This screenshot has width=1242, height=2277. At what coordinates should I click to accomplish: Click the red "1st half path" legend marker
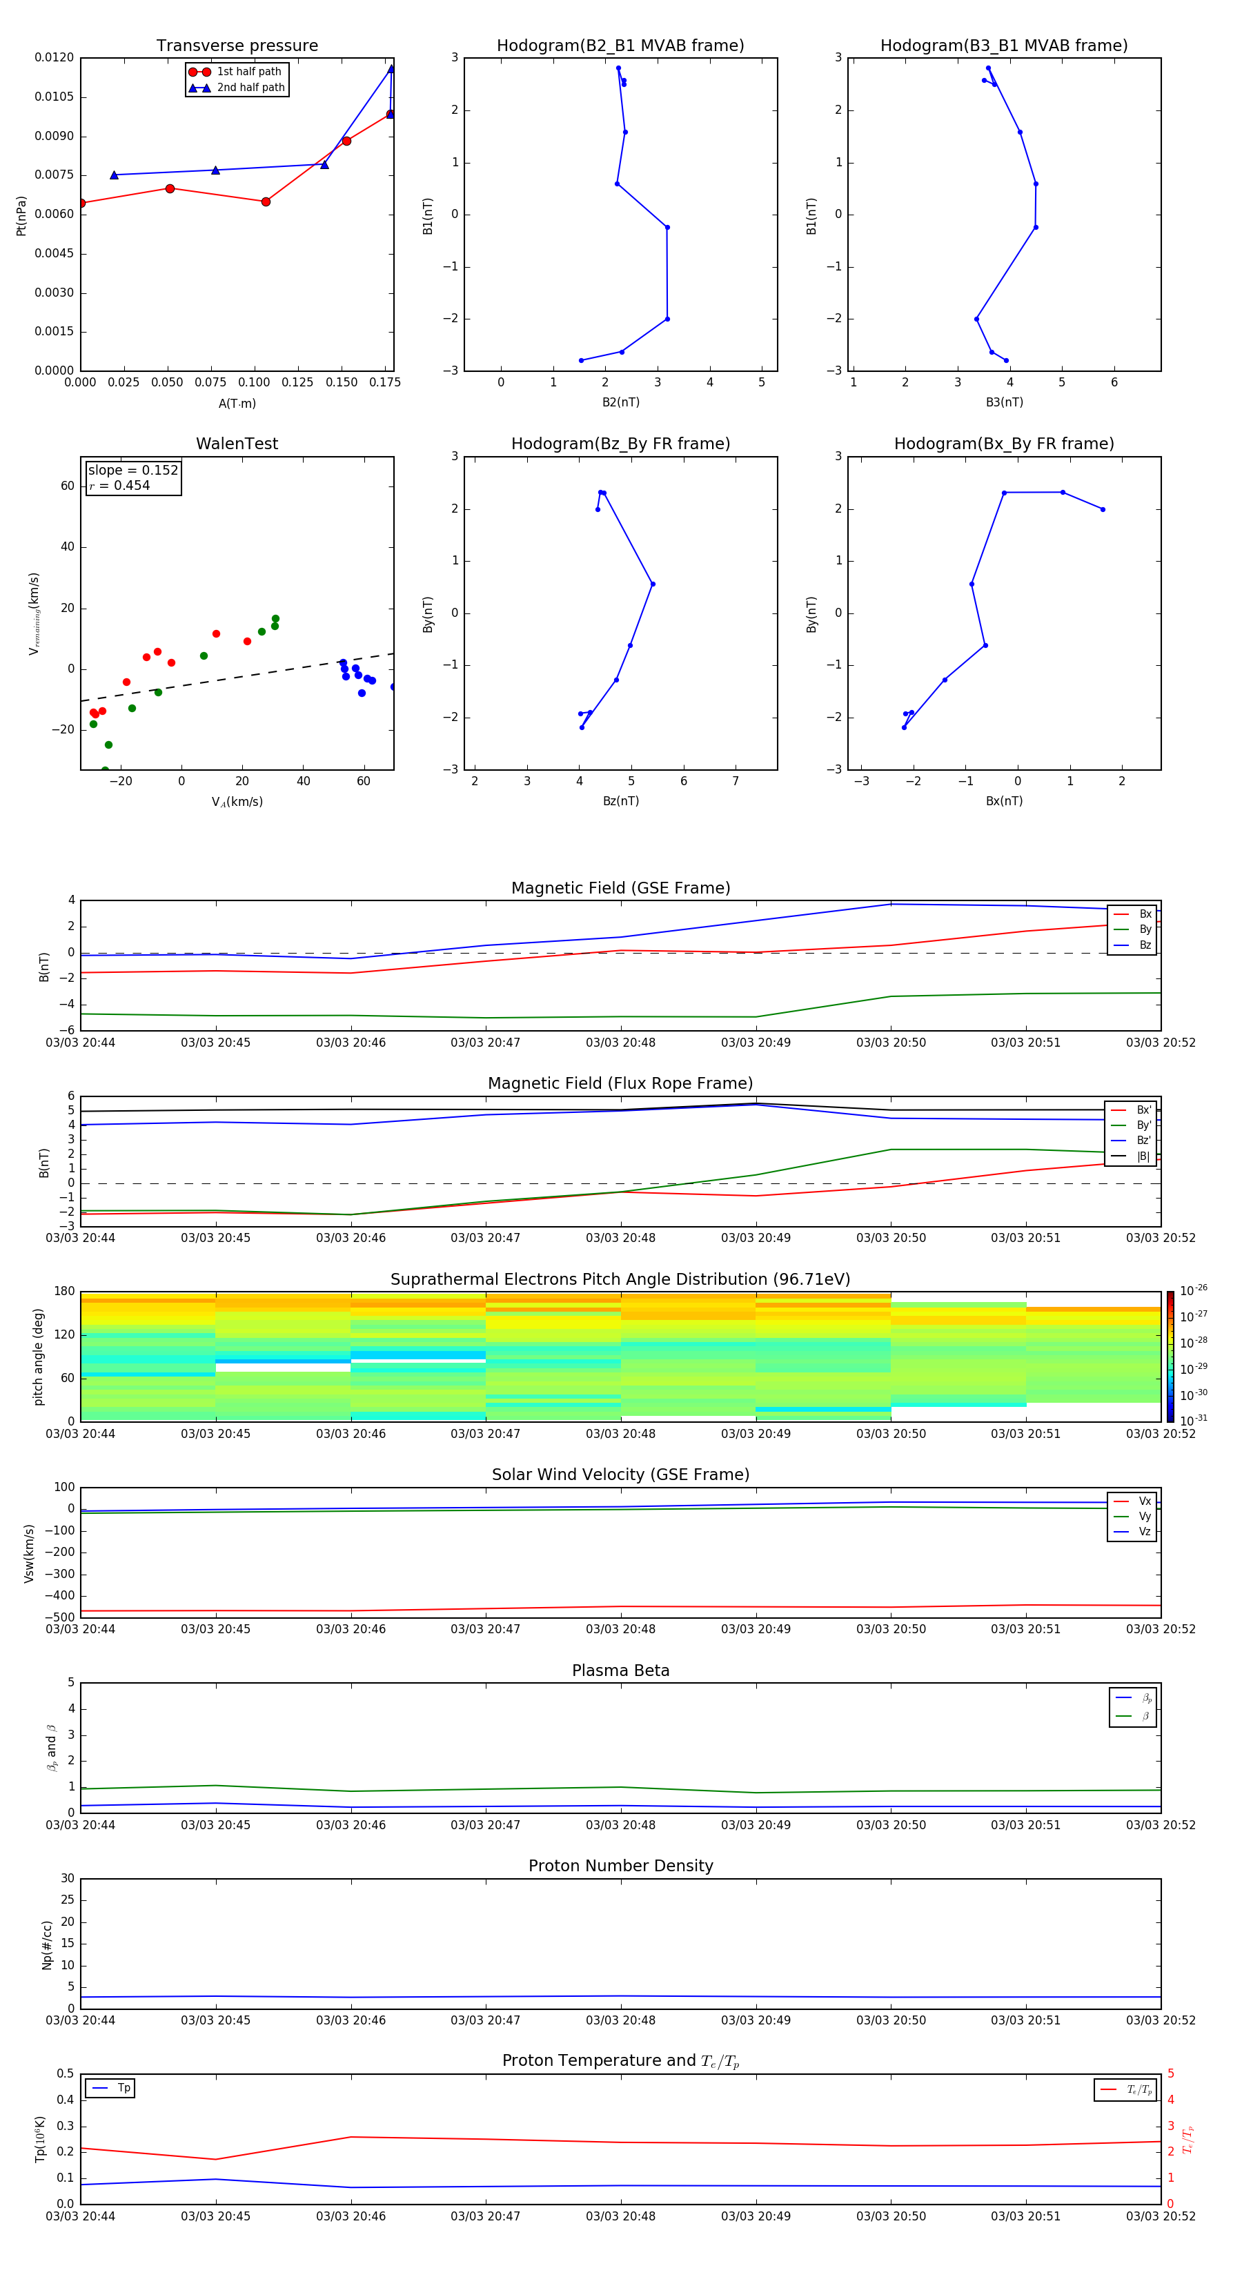pos(200,72)
